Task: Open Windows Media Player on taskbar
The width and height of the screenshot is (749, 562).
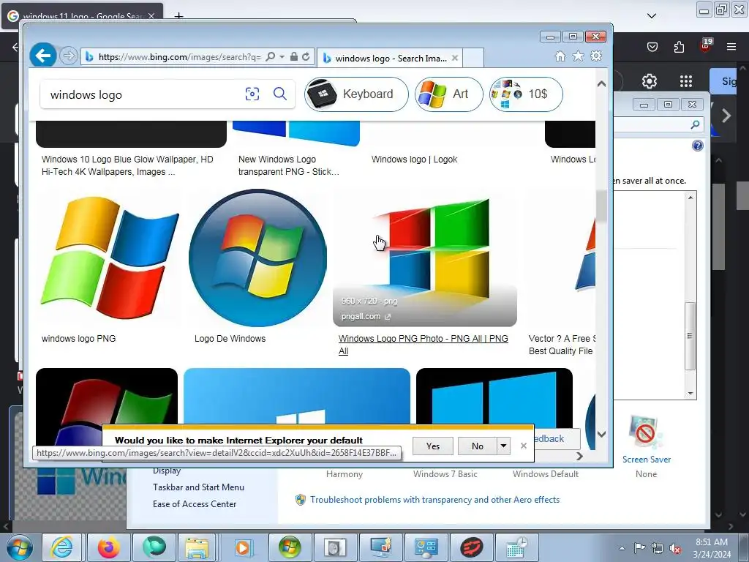Action: 243,547
